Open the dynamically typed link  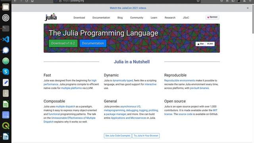click(x=123, y=80)
